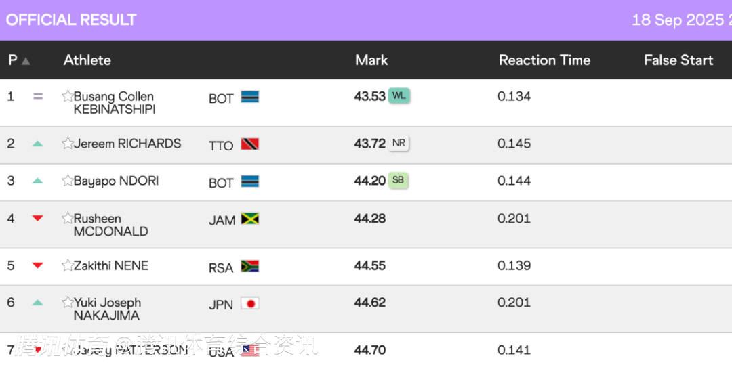Sort by position using the P arrow
Viewport: 732px width, 369px height.
pos(26,61)
